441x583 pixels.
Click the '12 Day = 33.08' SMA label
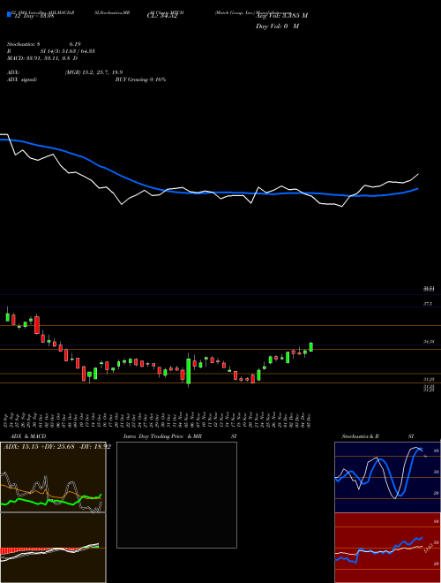point(33,16)
